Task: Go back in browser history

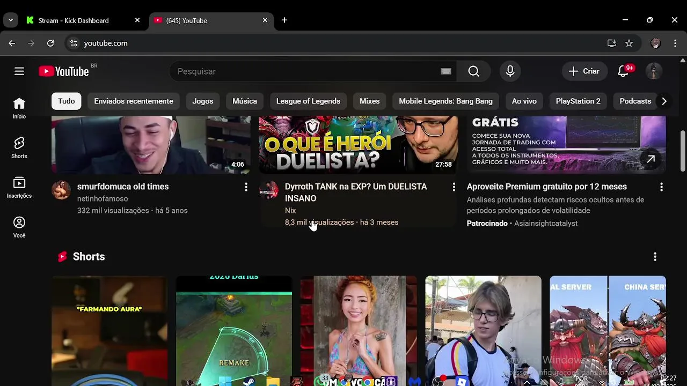Action: (x=12, y=43)
